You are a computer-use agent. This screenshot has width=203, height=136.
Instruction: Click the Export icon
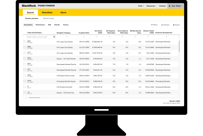pos(174,25)
